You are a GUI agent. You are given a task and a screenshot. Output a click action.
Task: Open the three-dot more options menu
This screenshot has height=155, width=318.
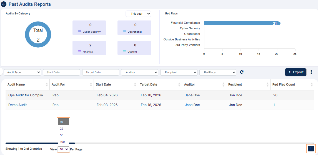(311, 72)
